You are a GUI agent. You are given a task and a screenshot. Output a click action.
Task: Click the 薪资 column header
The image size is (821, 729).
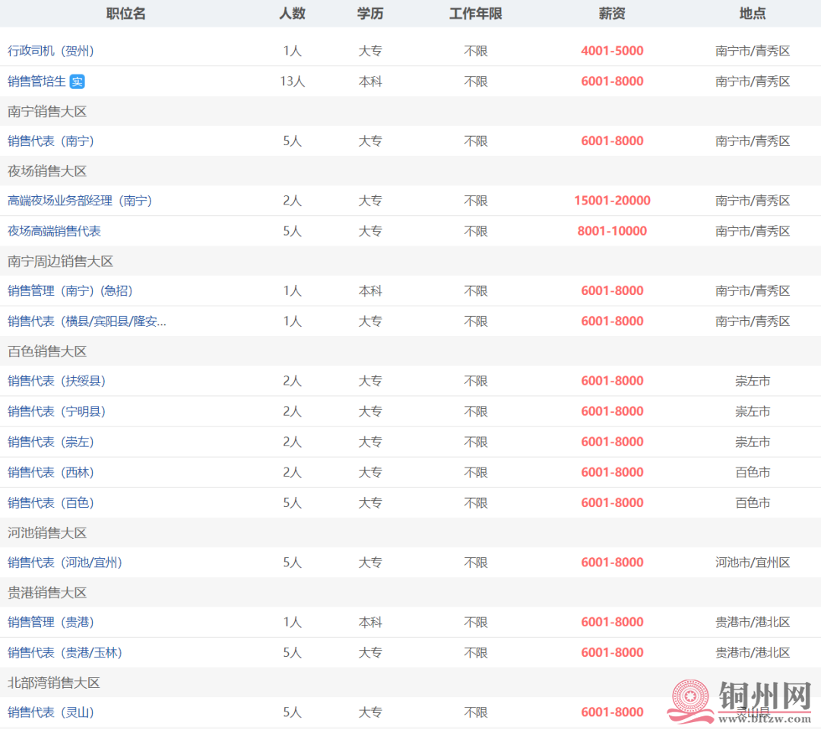(x=612, y=14)
